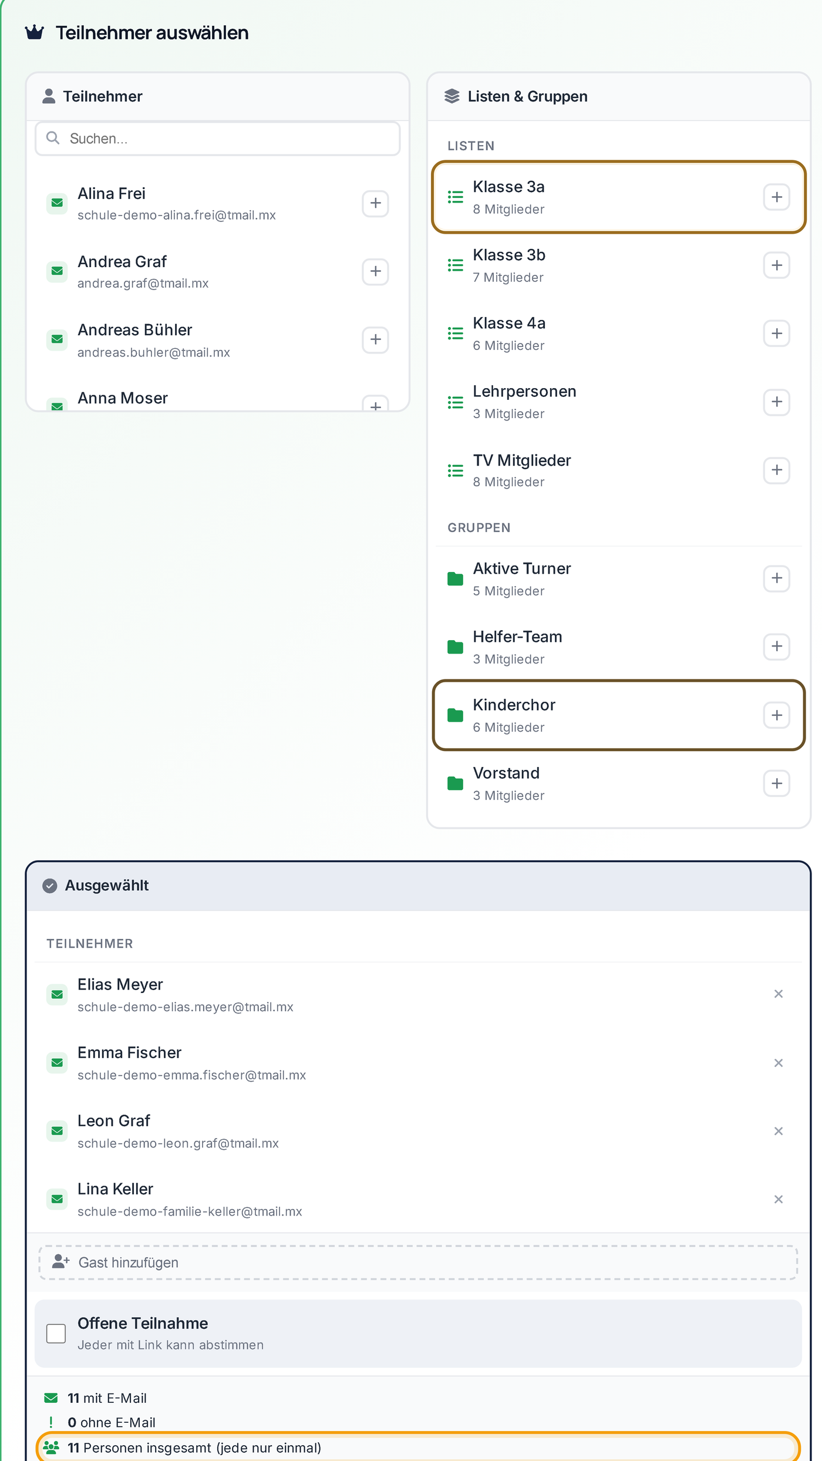Image resolution: width=822 pixels, height=1461 pixels.
Task: Click Gast hinzufügen button
Action: tap(418, 1263)
